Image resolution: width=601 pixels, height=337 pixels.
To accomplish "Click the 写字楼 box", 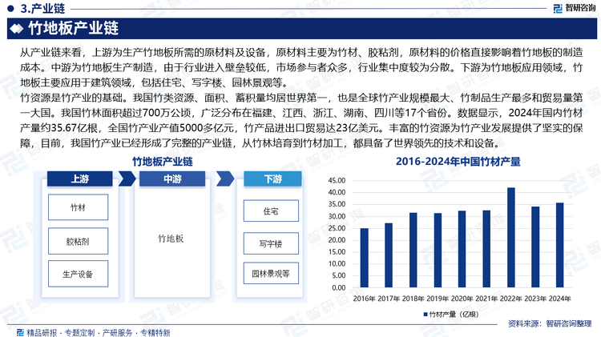I will tap(271, 243).
